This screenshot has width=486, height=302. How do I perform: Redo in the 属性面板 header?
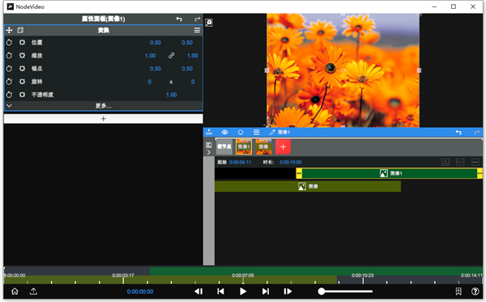point(198,19)
